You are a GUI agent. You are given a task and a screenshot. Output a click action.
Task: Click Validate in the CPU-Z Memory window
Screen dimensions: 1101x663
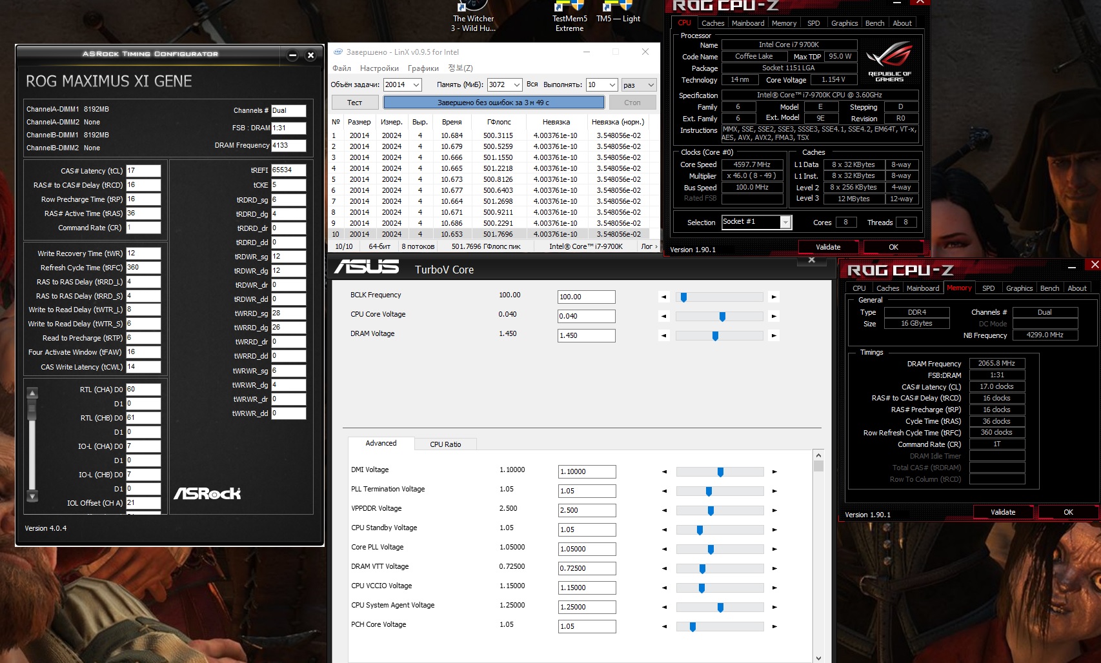pos(1003,512)
